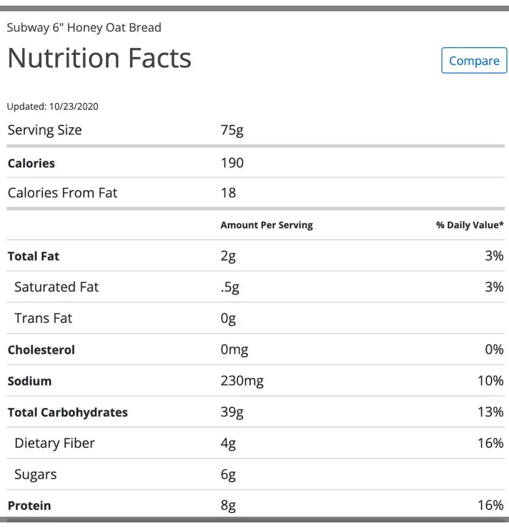Click the Sodium 230mg amount
Image resolution: width=509 pixels, height=528 pixels.
(x=242, y=382)
